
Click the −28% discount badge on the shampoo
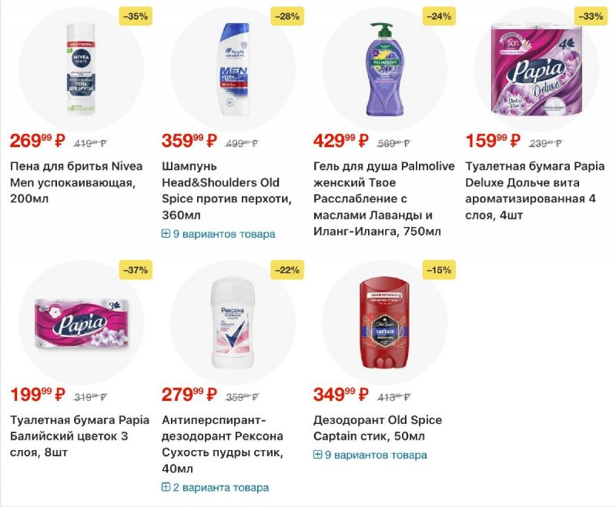(286, 15)
